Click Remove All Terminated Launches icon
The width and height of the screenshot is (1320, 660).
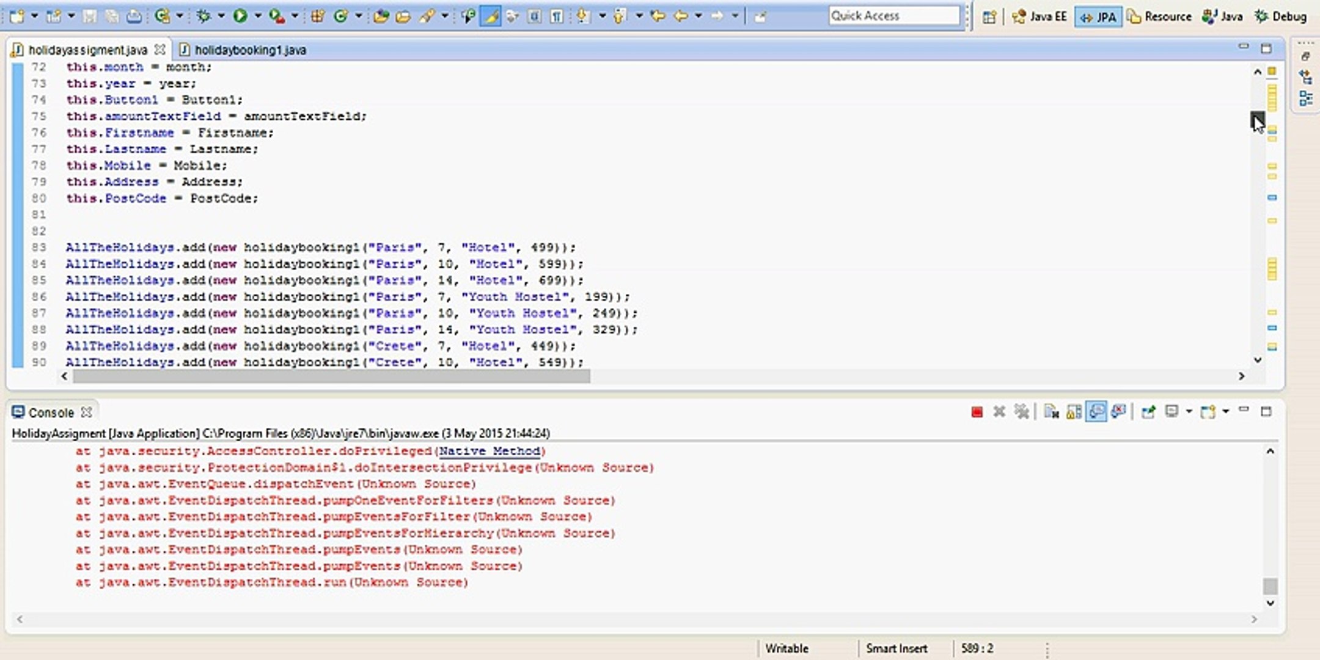pyautogui.click(x=1021, y=412)
